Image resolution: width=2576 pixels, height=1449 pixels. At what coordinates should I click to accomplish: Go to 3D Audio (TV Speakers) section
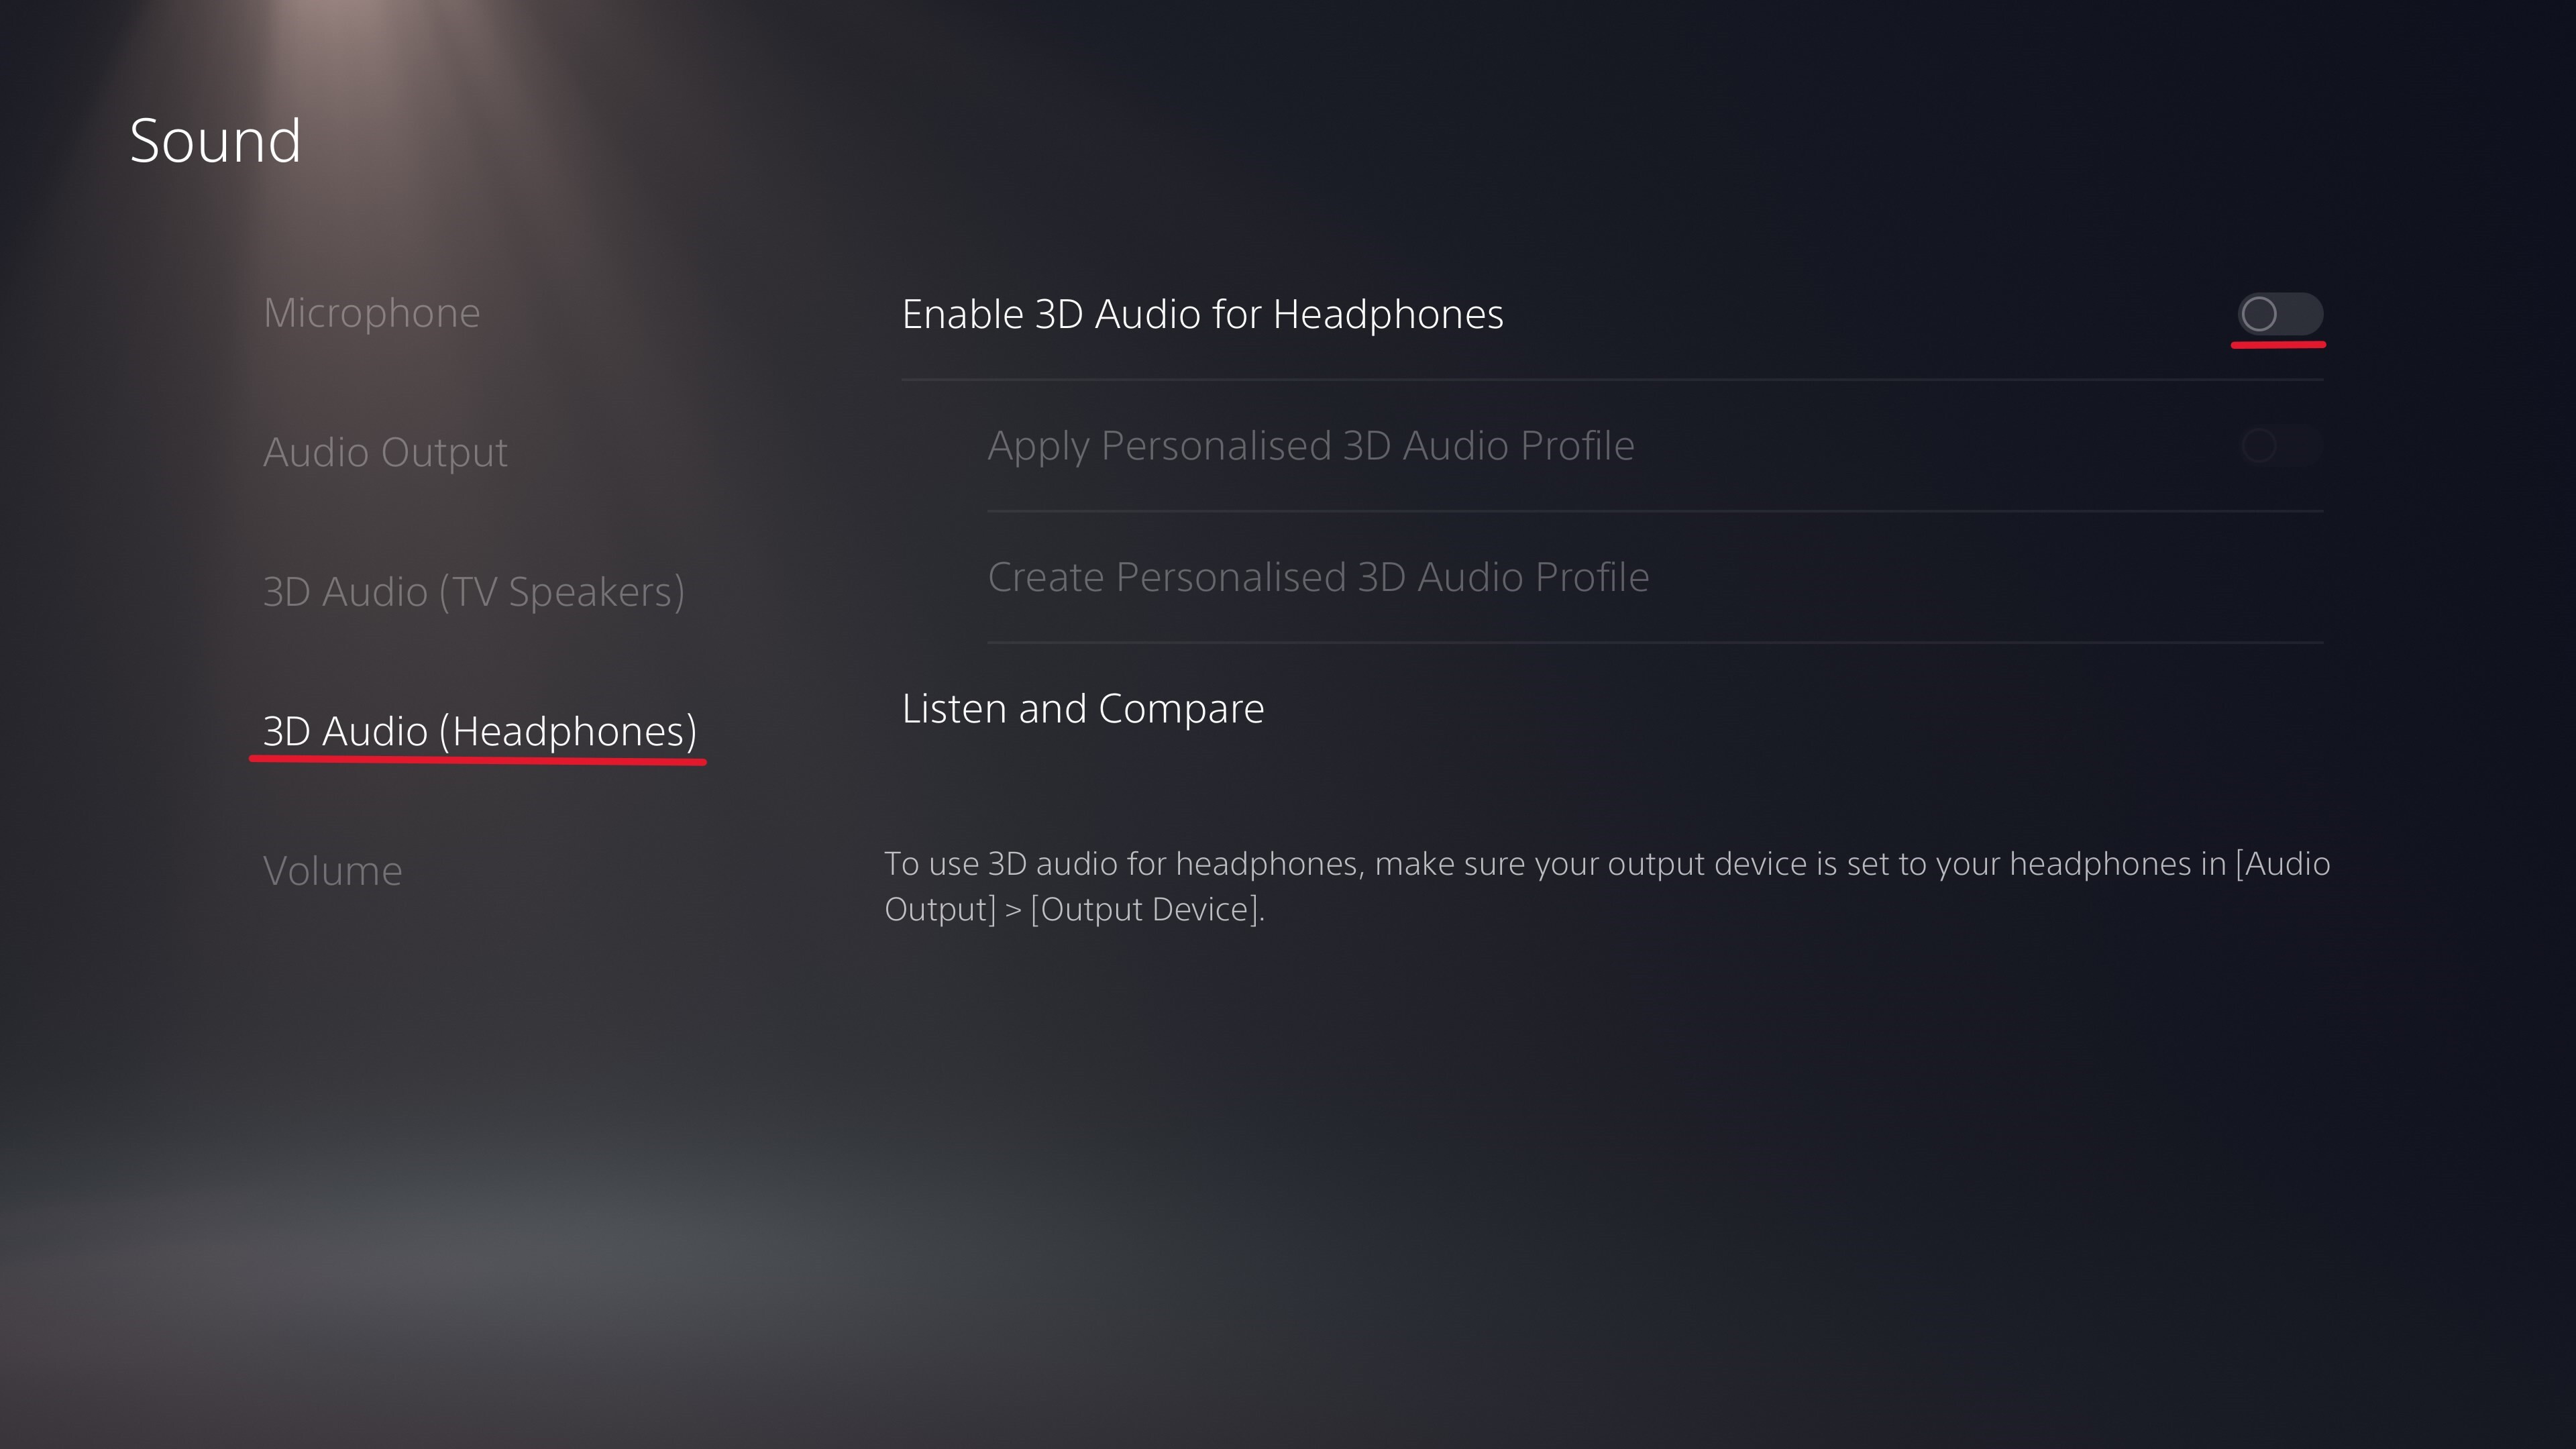pos(473,592)
